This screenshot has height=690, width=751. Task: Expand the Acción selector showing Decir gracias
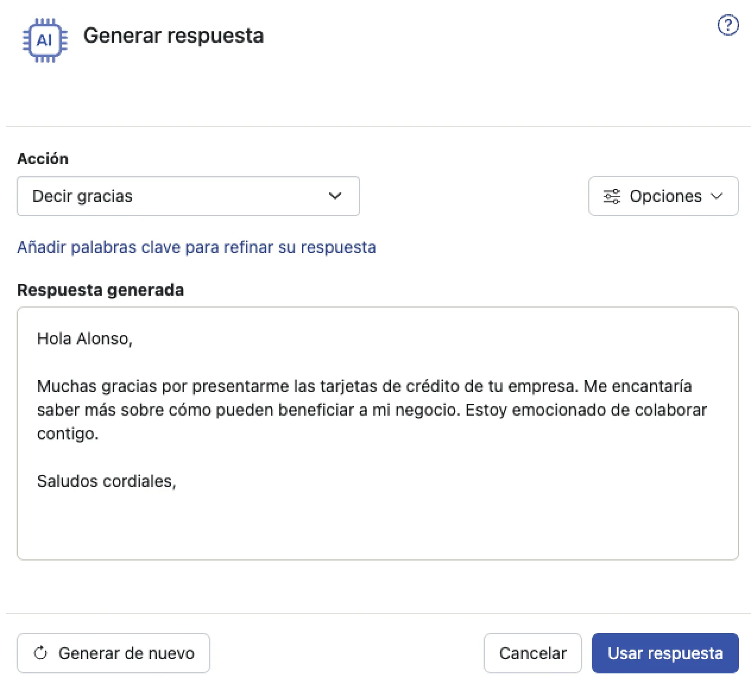(x=188, y=196)
